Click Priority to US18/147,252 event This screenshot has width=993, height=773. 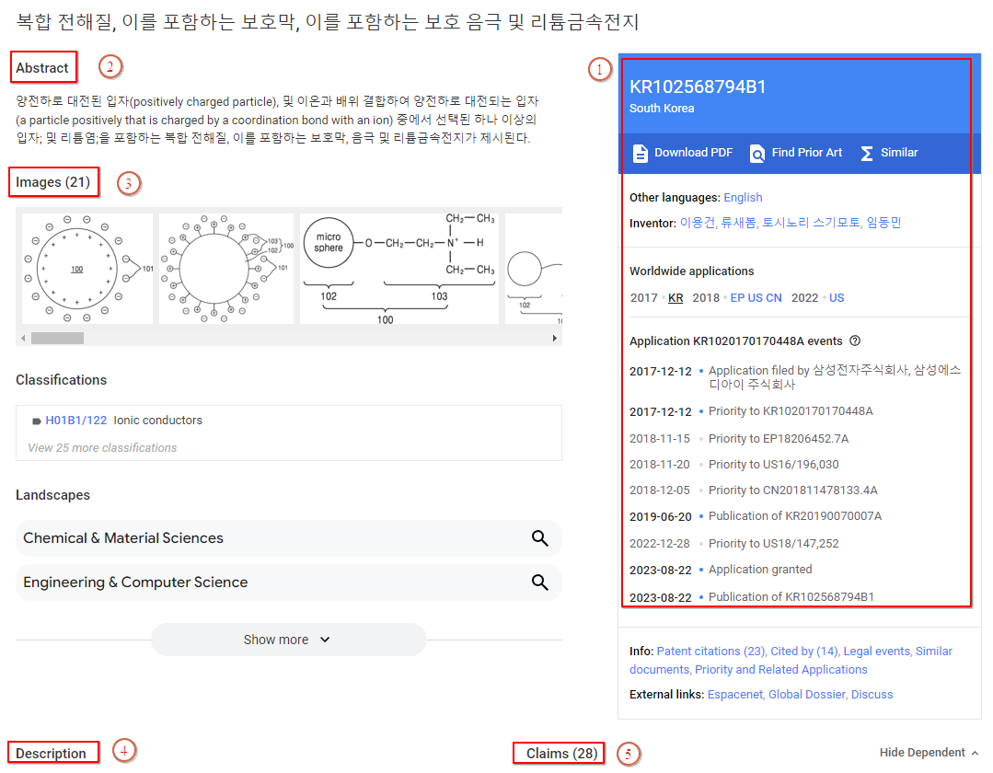point(773,543)
